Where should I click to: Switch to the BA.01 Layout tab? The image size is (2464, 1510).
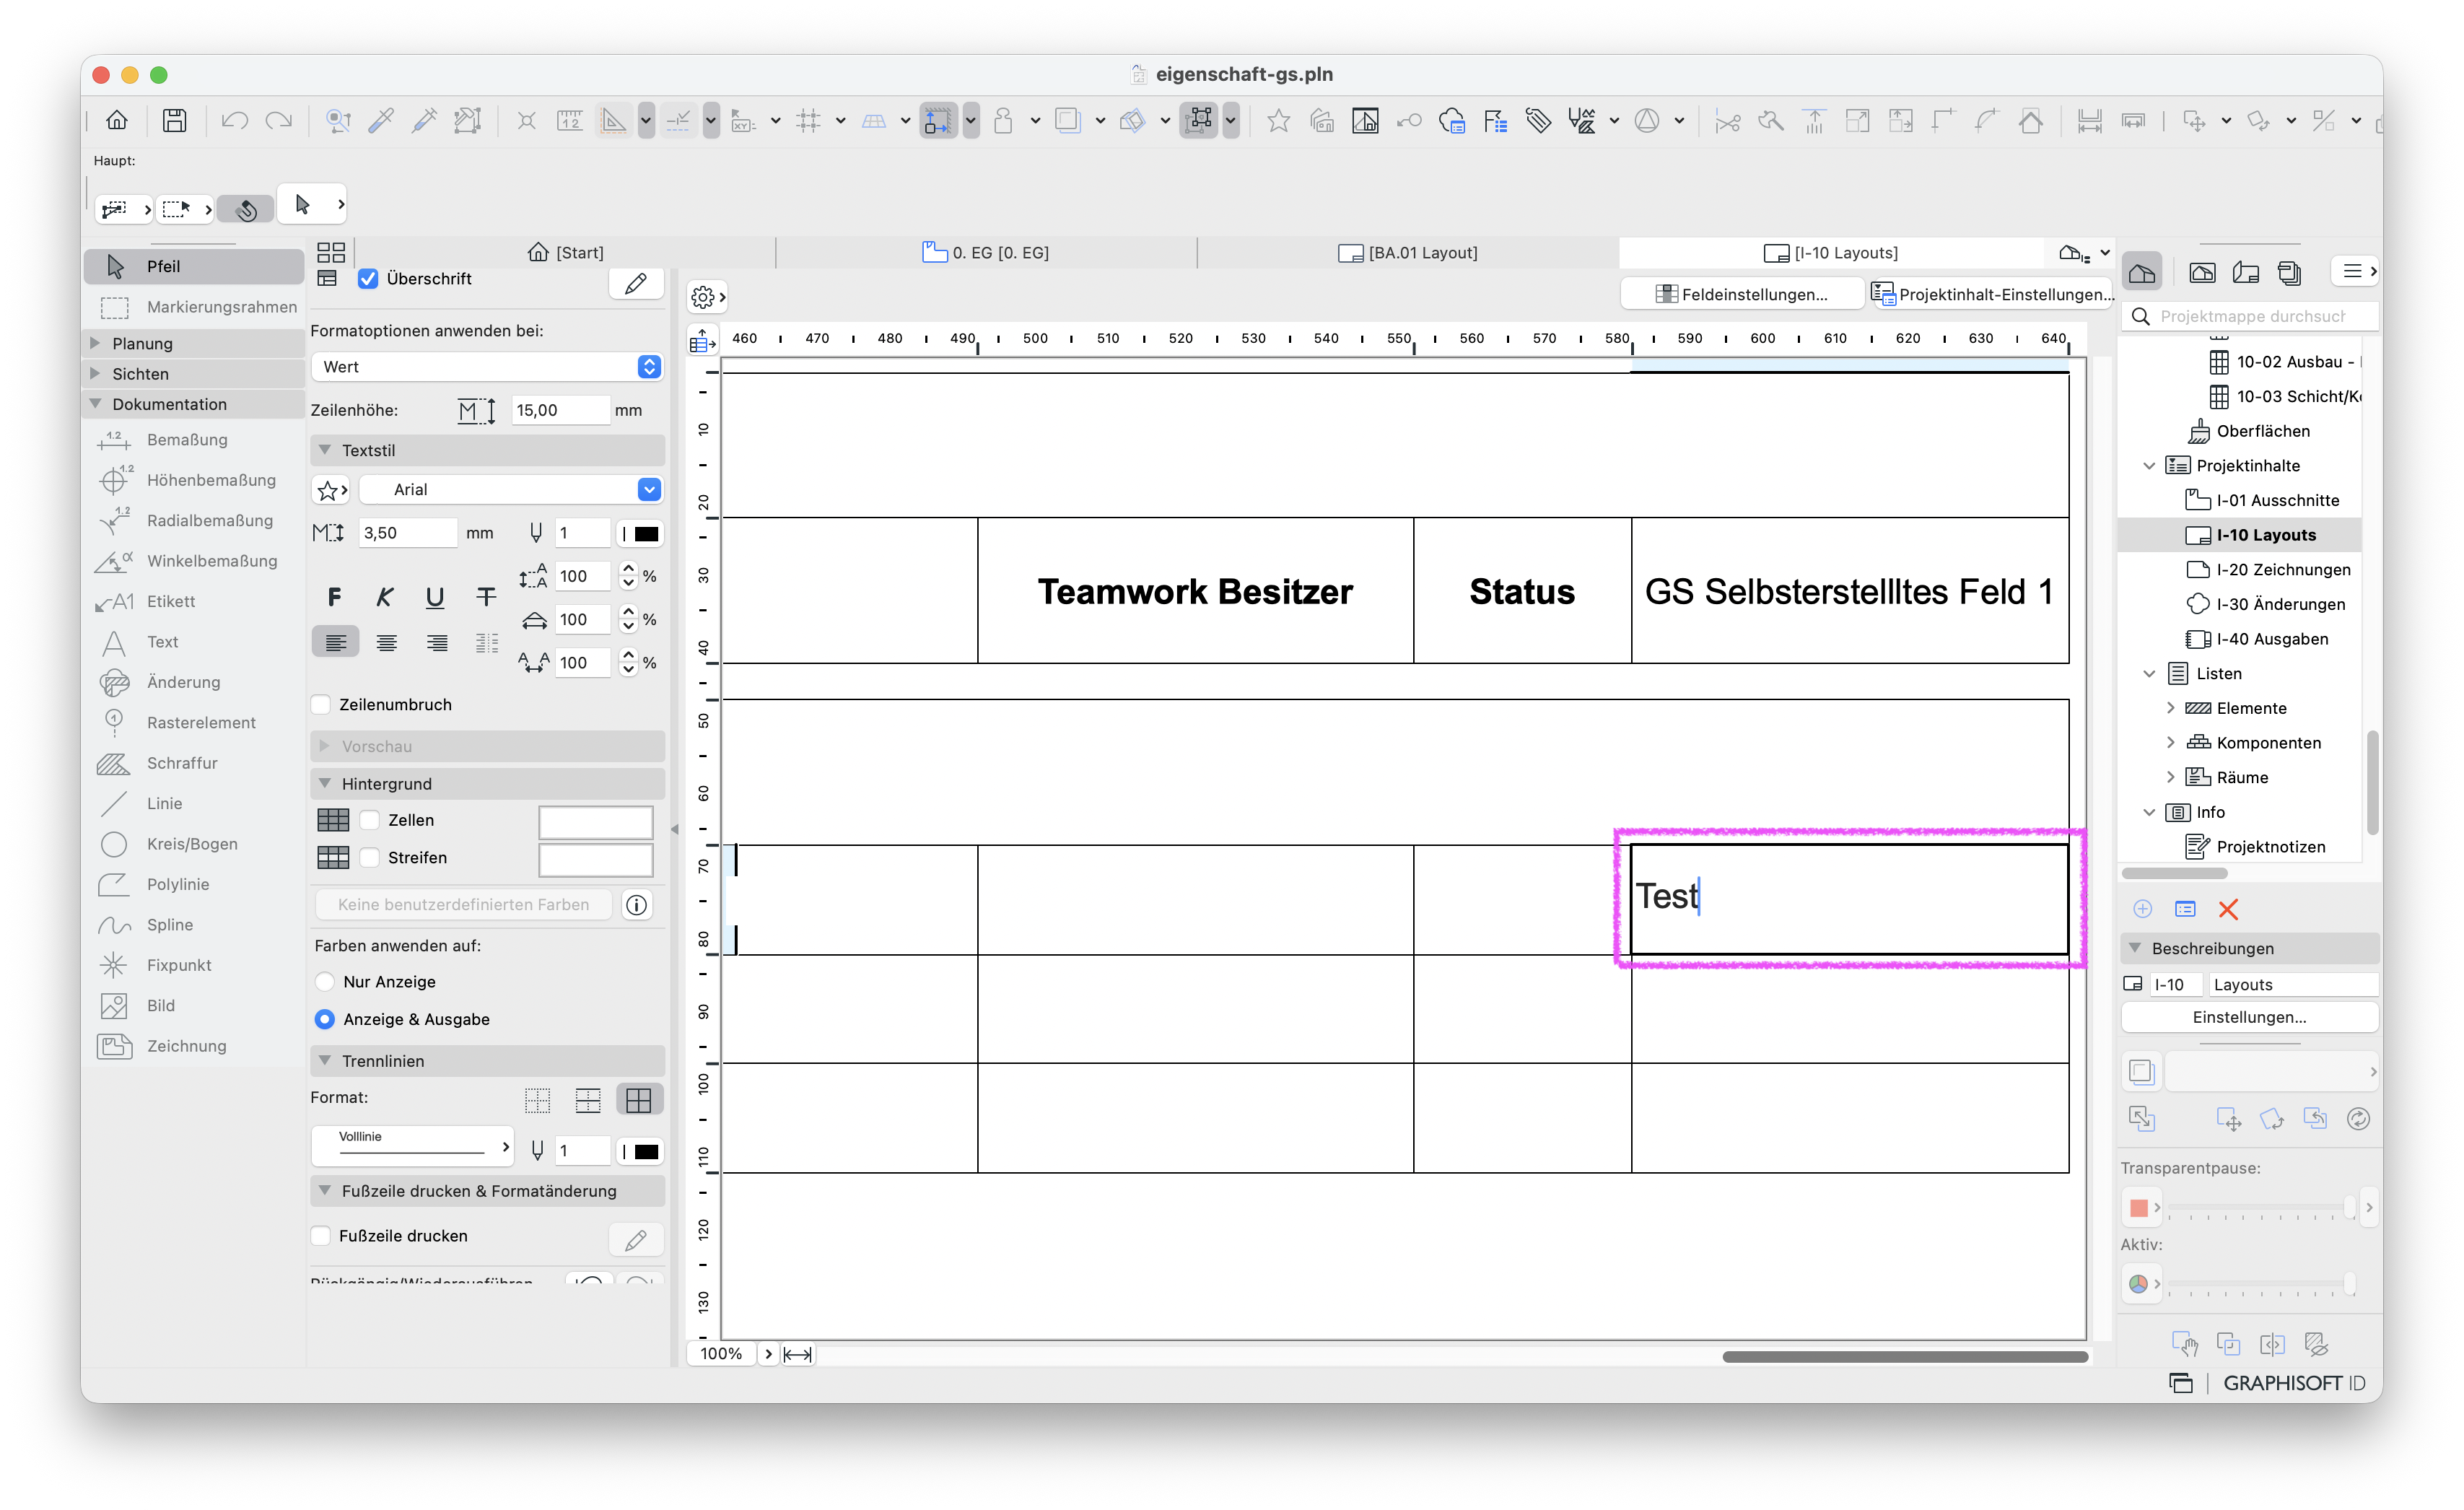pyautogui.click(x=1407, y=253)
